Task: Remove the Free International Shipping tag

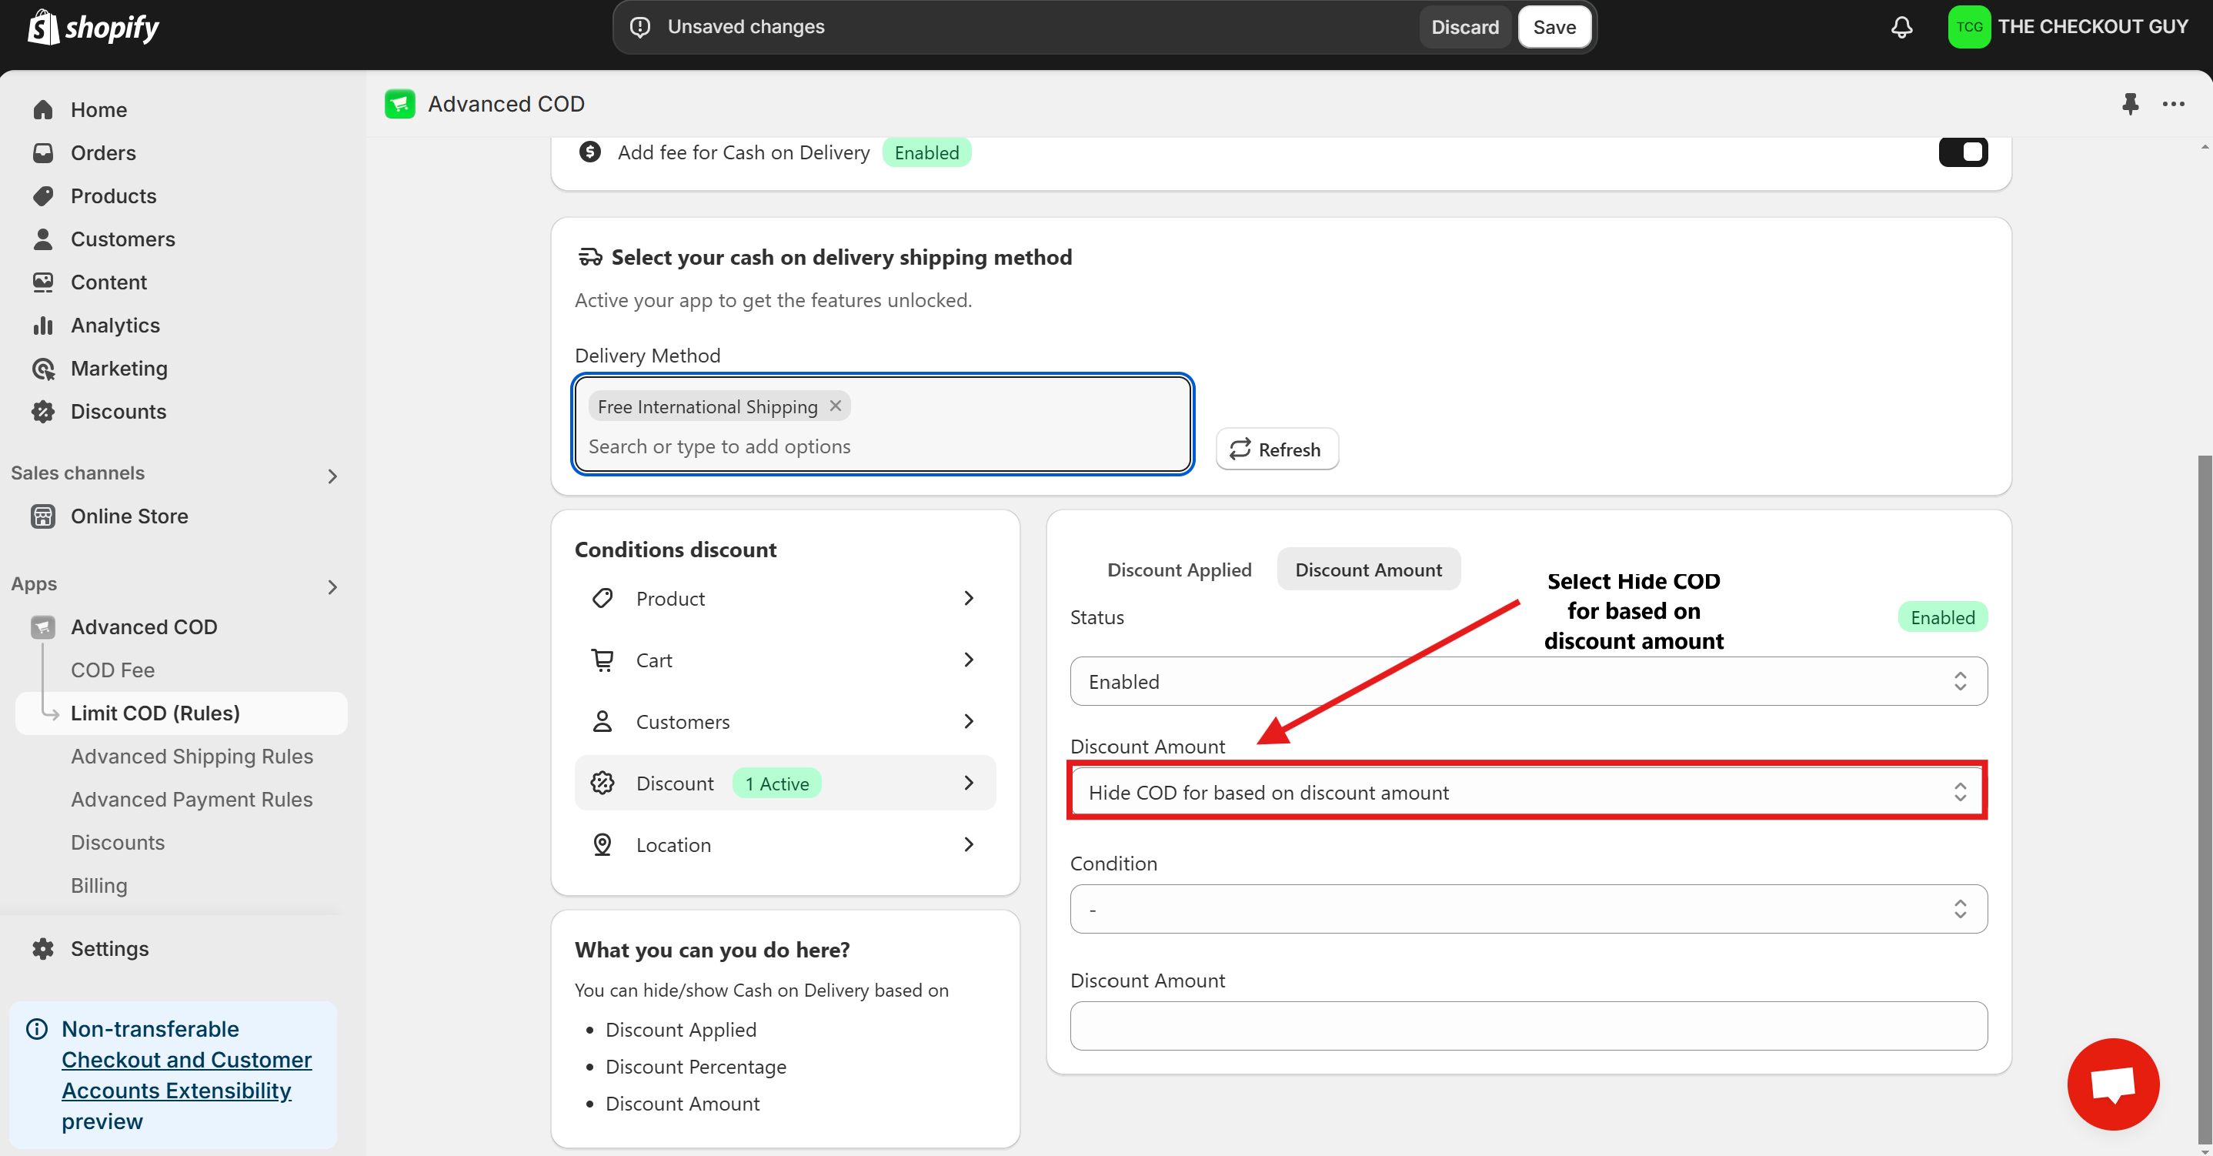Action: 835,406
